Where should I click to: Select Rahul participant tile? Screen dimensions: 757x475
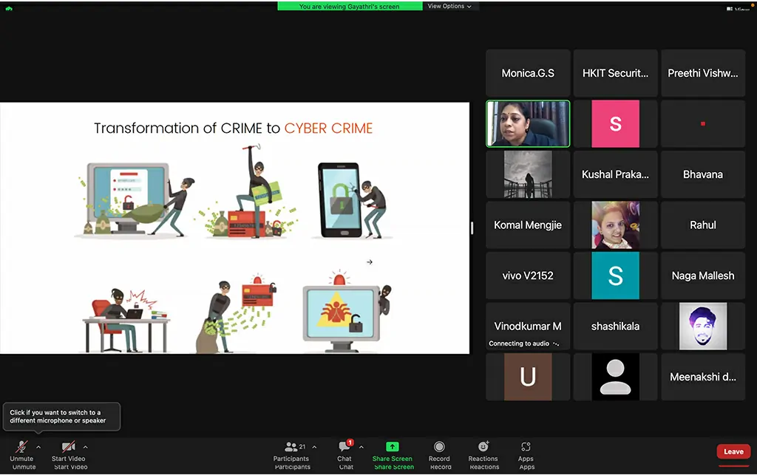coord(703,225)
